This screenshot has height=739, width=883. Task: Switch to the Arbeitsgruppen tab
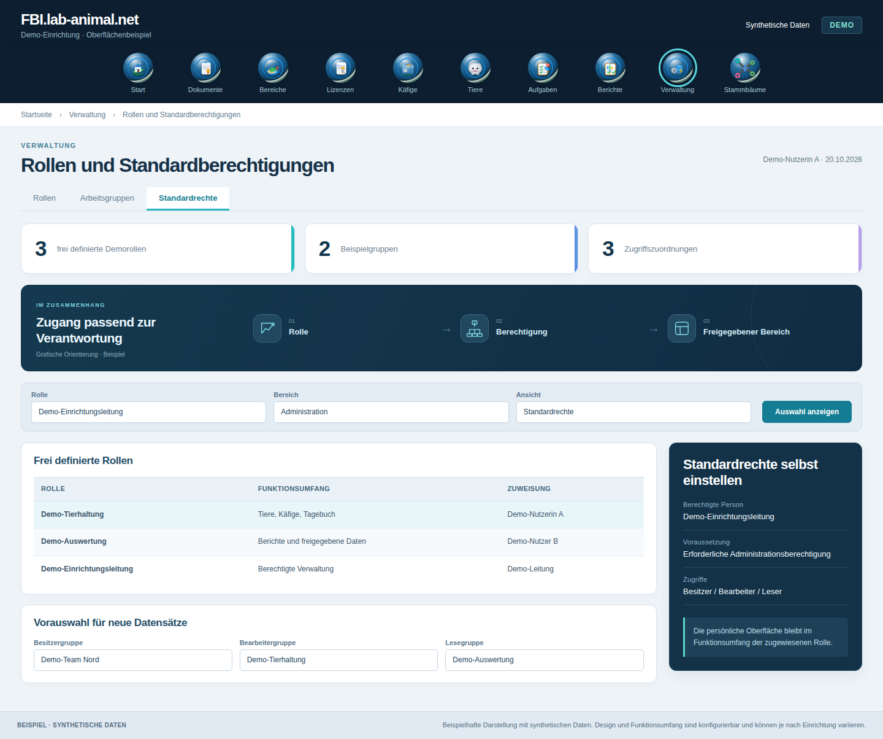click(x=107, y=198)
